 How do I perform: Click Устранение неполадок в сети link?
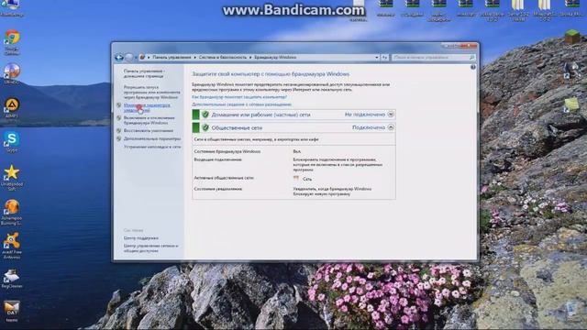click(x=152, y=147)
